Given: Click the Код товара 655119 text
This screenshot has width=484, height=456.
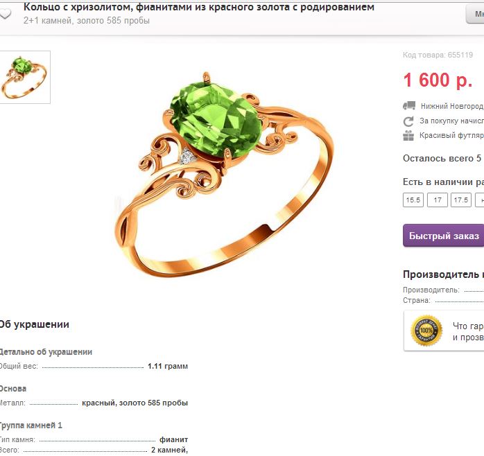Looking at the screenshot, I should (438, 55).
